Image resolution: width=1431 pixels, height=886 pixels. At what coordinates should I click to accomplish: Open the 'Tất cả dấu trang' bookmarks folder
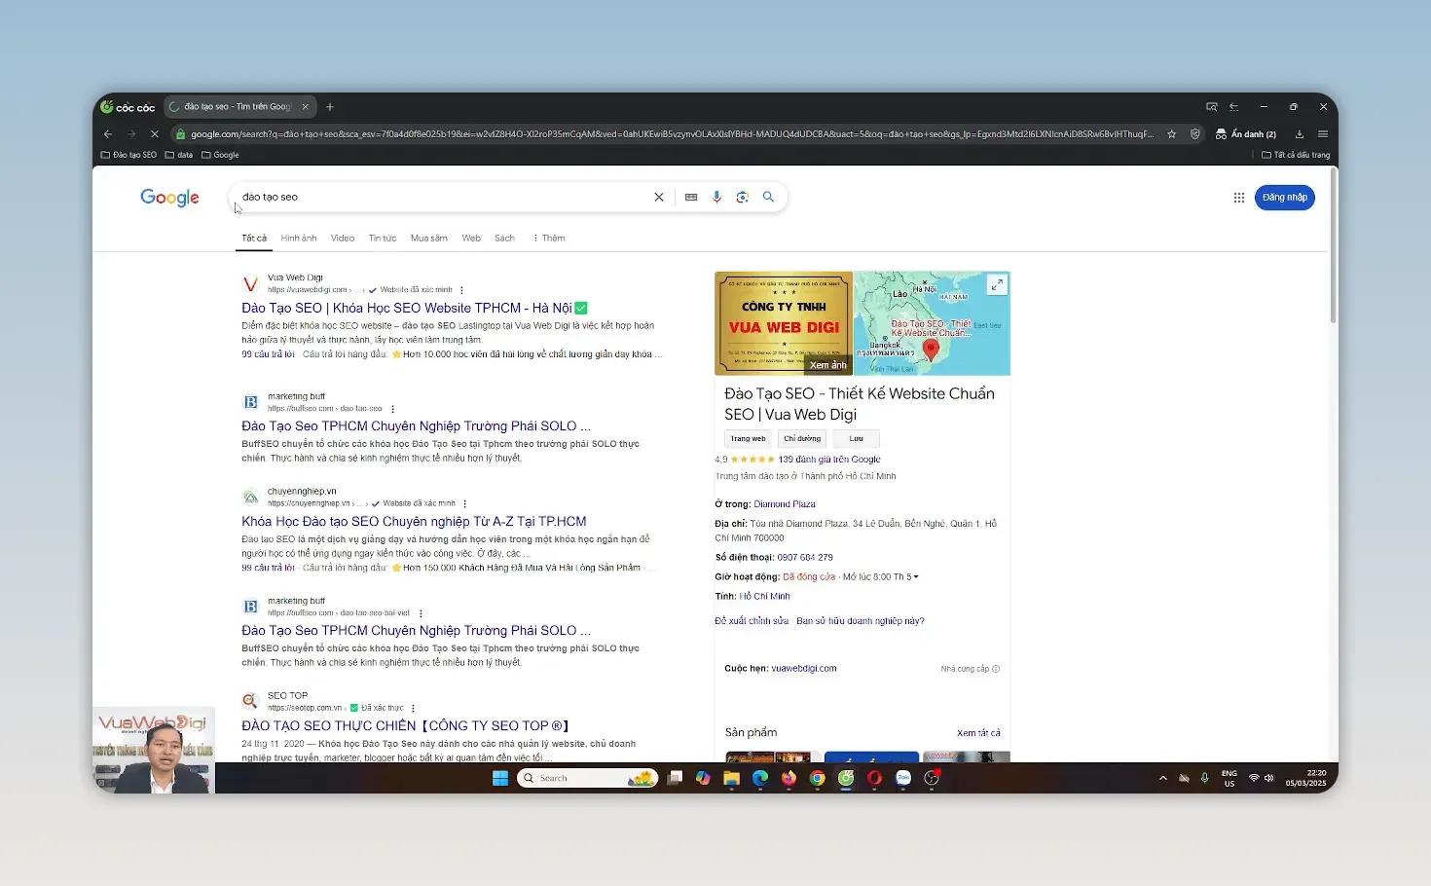(1296, 155)
